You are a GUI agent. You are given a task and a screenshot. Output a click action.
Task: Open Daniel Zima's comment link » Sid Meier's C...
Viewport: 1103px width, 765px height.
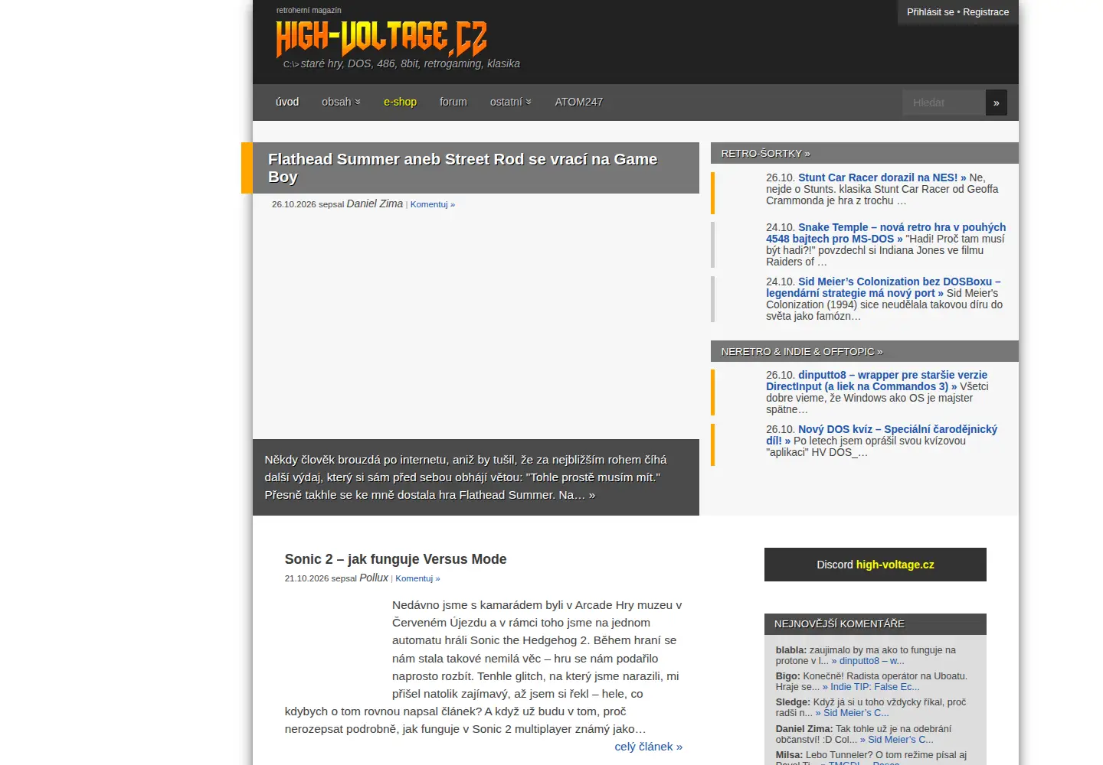896,740
